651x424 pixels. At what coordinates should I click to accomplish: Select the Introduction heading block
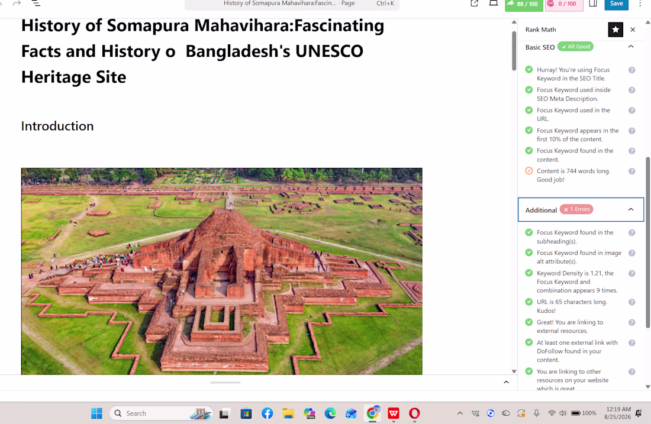pyautogui.click(x=57, y=126)
